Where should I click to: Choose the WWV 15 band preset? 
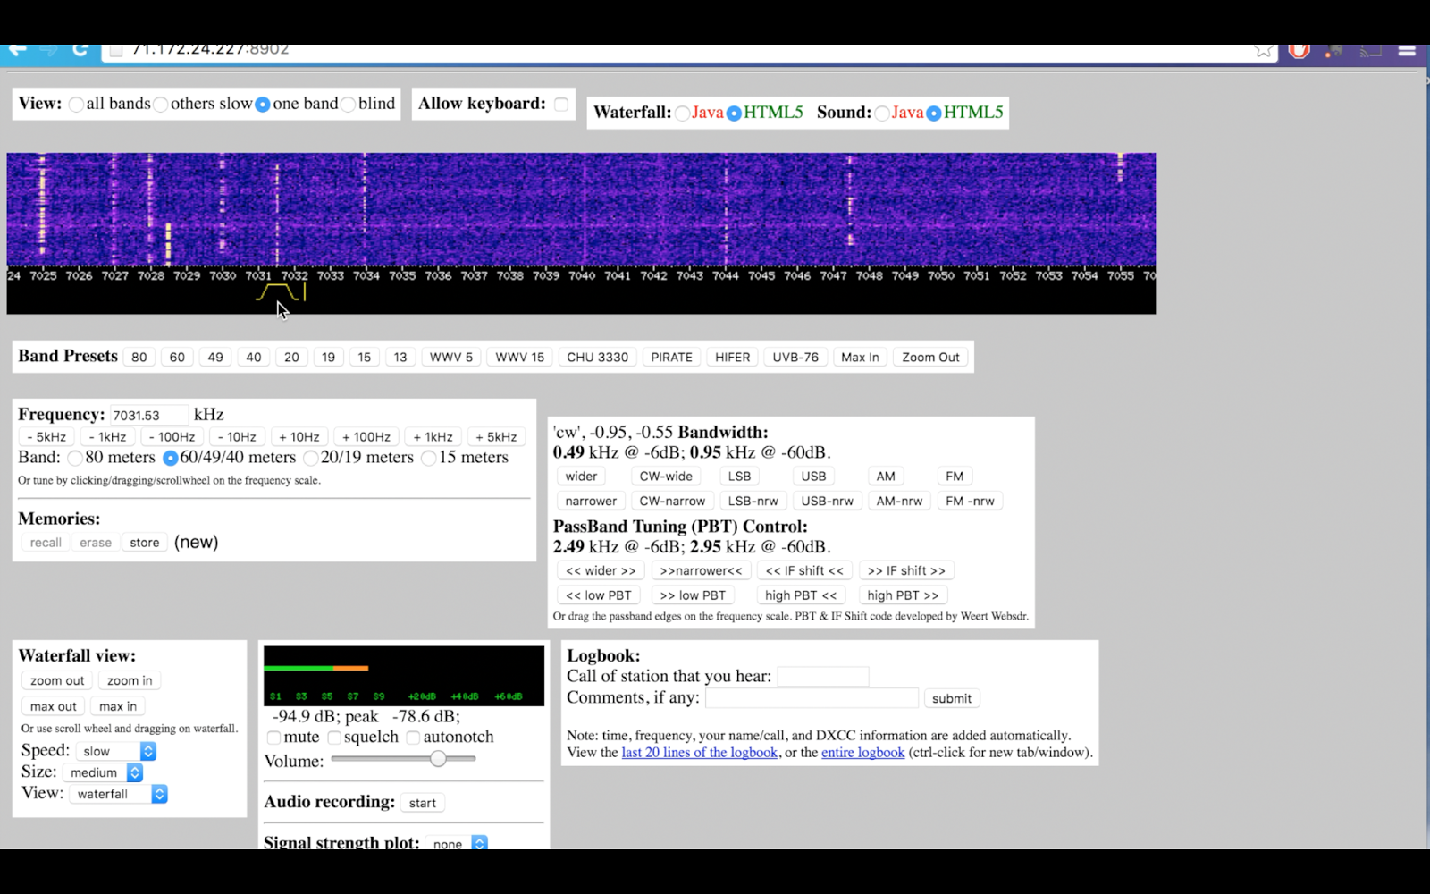[x=519, y=357]
